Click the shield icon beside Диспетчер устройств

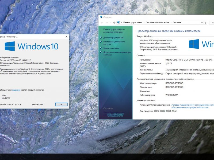pos(101,38)
